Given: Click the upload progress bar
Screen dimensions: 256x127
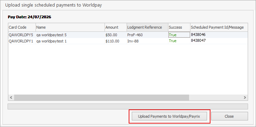Looking at the screenshot, I should point(128,106).
